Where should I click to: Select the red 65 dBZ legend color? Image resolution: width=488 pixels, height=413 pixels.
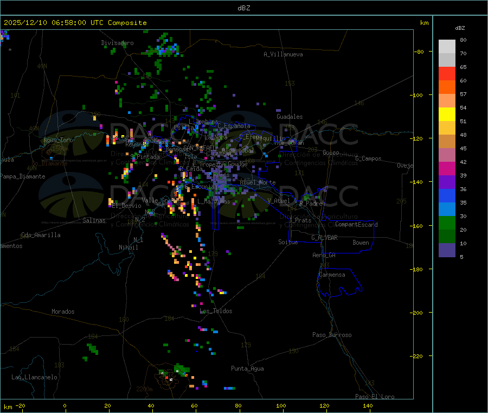(x=447, y=73)
